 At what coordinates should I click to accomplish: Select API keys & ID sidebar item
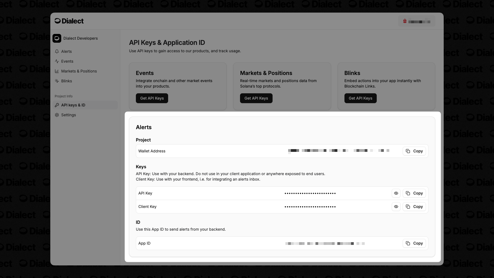(85, 105)
